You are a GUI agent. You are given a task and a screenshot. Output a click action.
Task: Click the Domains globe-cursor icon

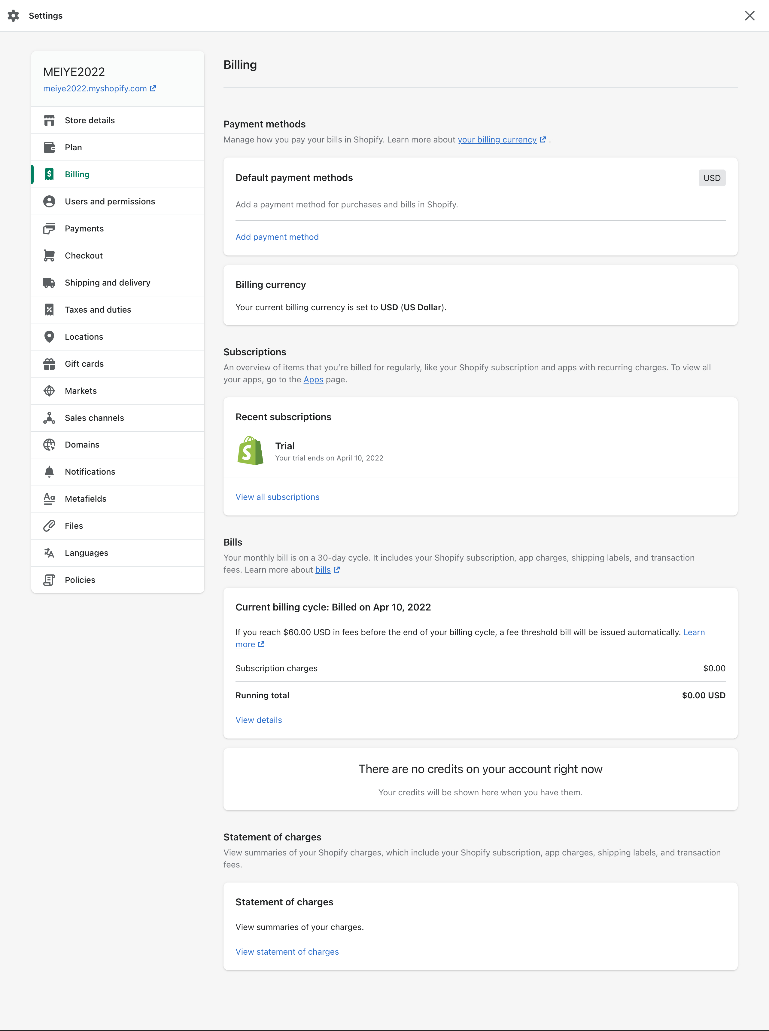(x=49, y=444)
